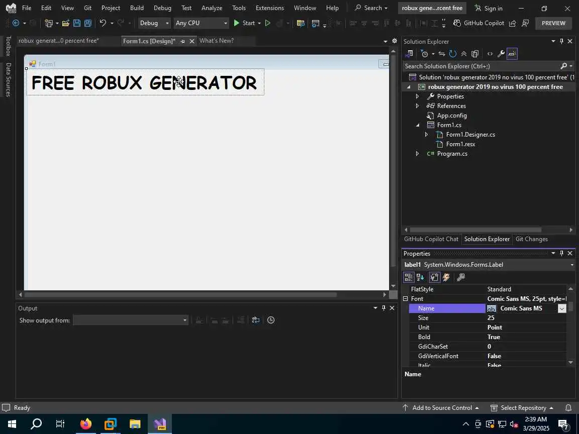579x434 pixels.
Task: Click View Code icon in Solution Explorer
Action: [x=490, y=54]
